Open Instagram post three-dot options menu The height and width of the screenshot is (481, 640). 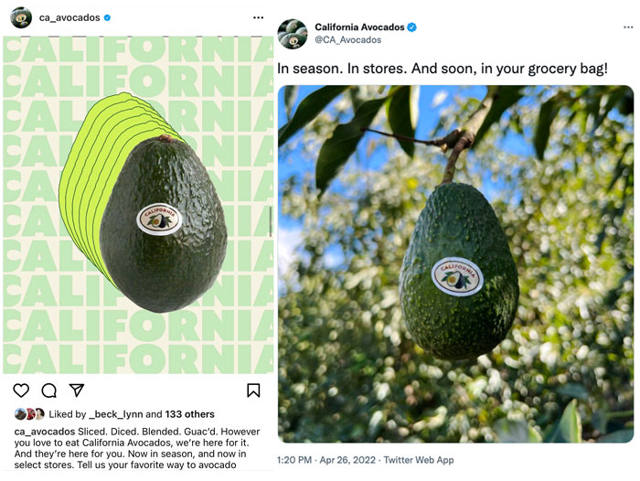258,18
